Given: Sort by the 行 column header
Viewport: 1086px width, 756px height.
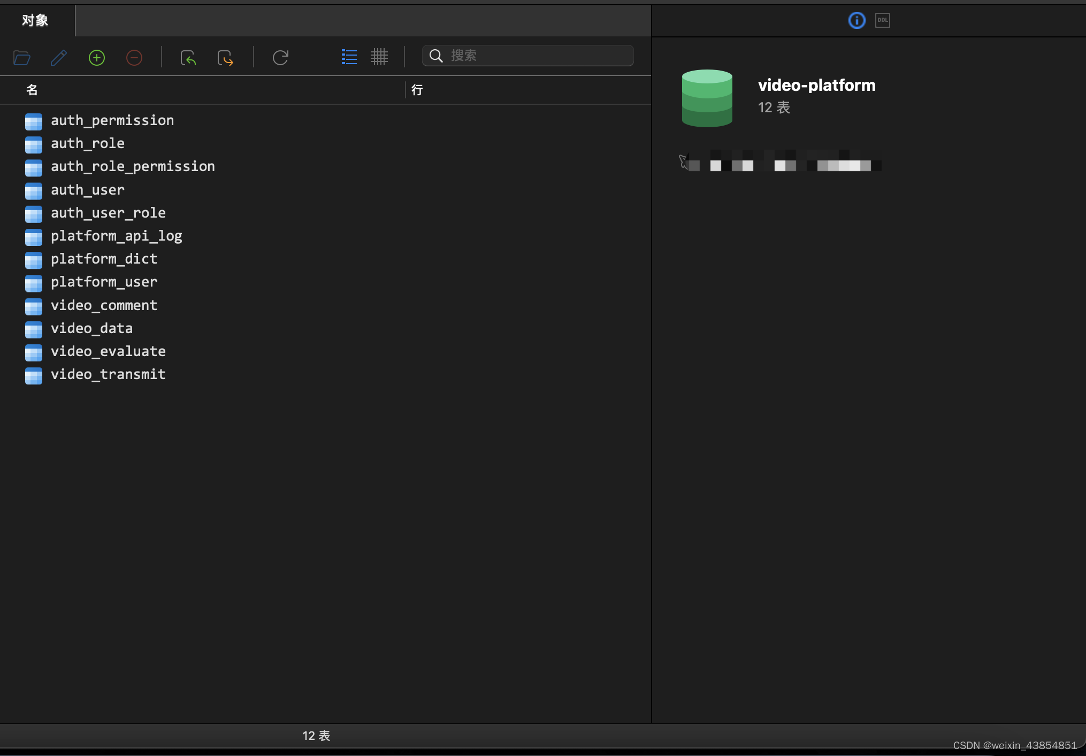Looking at the screenshot, I should [417, 90].
